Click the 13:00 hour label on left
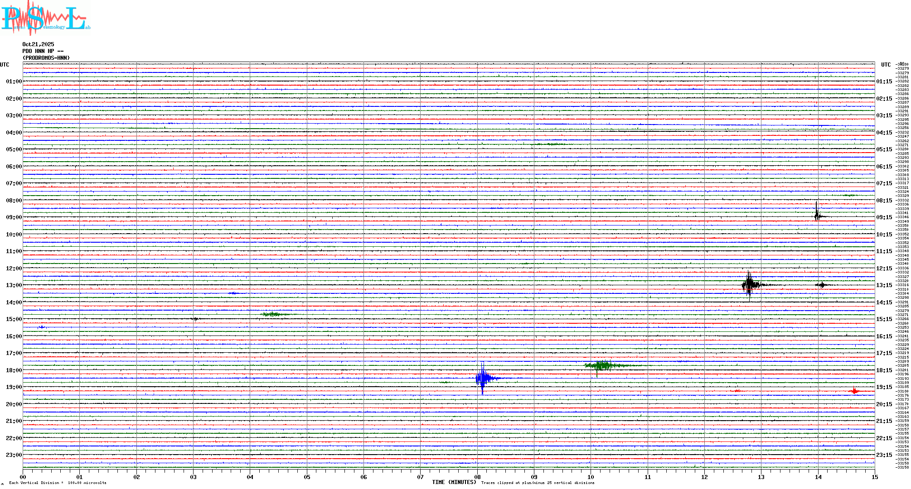 point(14,285)
